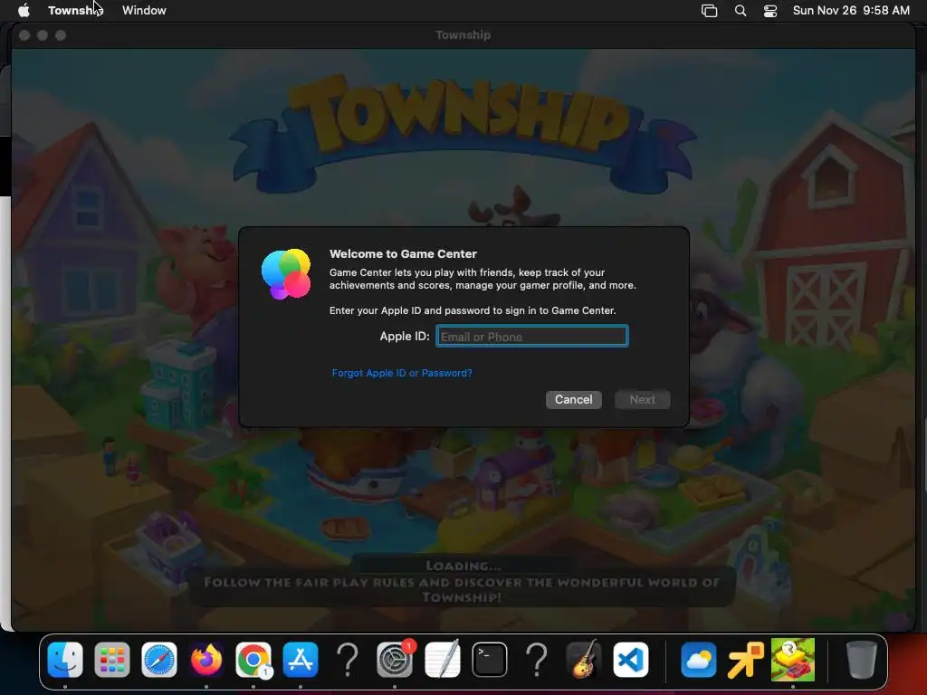The height and width of the screenshot is (695, 927).
Task: Open the Window menu
Action: [144, 10]
